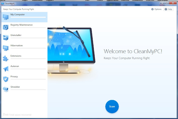Click the Registry Maintenance cubes icon
Screen dimensions: 178x119
pos(6,27)
